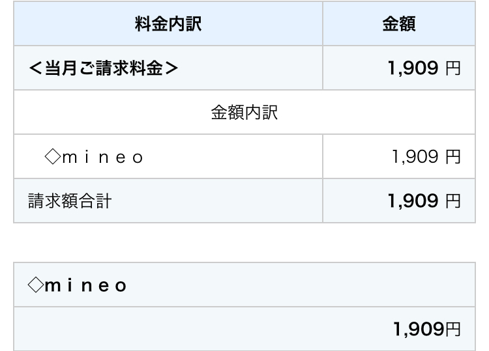This screenshot has height=351, width=489.
Task: Click the empty area of the lower mineo amount row
Action: 203,329
